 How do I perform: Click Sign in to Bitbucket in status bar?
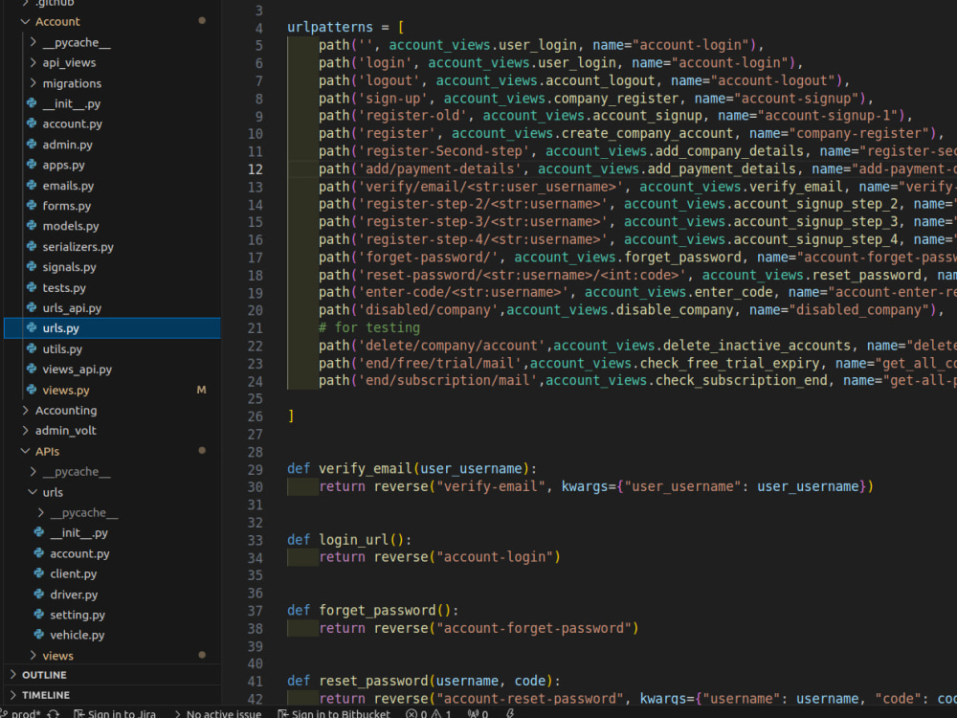(x=334, y=713)
